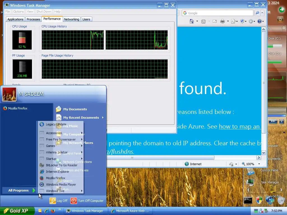Open Home icon dropdown arrow
Image resolution: width=287 pixels, height=215 pixels.
click(x=197, y=21)
